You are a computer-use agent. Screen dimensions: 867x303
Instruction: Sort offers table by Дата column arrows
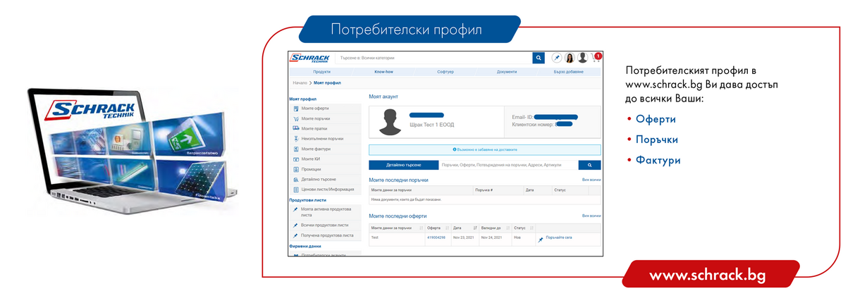pos(475,228)
